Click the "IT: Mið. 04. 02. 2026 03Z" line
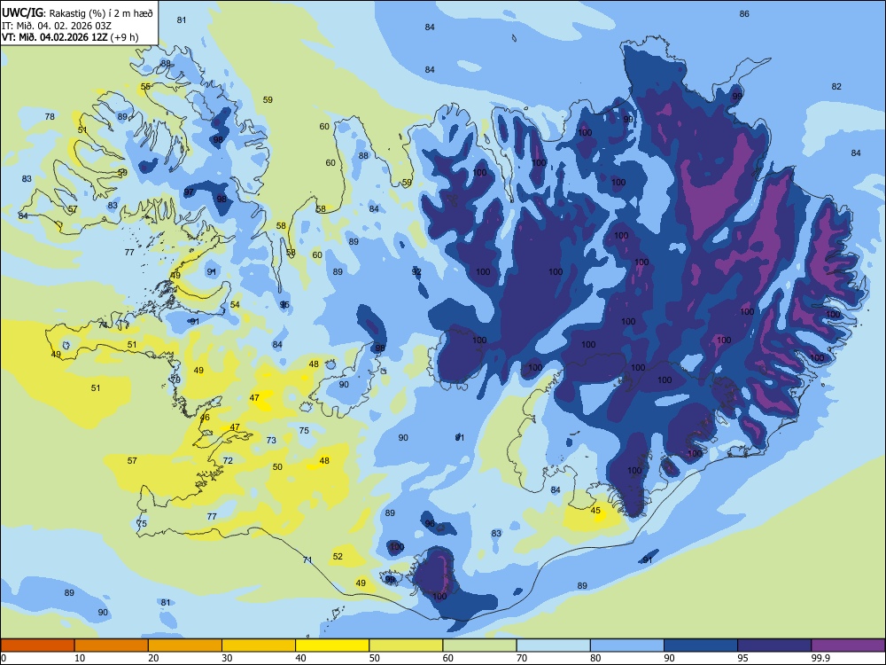The height and width of the screenshot is (665, 886). (57, 26)
